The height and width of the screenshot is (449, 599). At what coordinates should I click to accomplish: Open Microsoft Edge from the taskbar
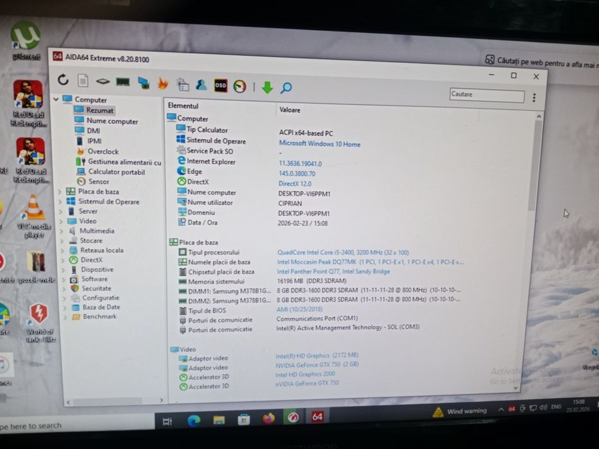[194, 421]
